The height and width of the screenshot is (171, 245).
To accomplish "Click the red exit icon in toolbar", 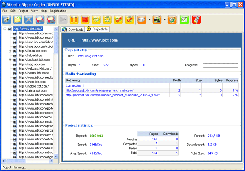I will [x=196, y=20].
